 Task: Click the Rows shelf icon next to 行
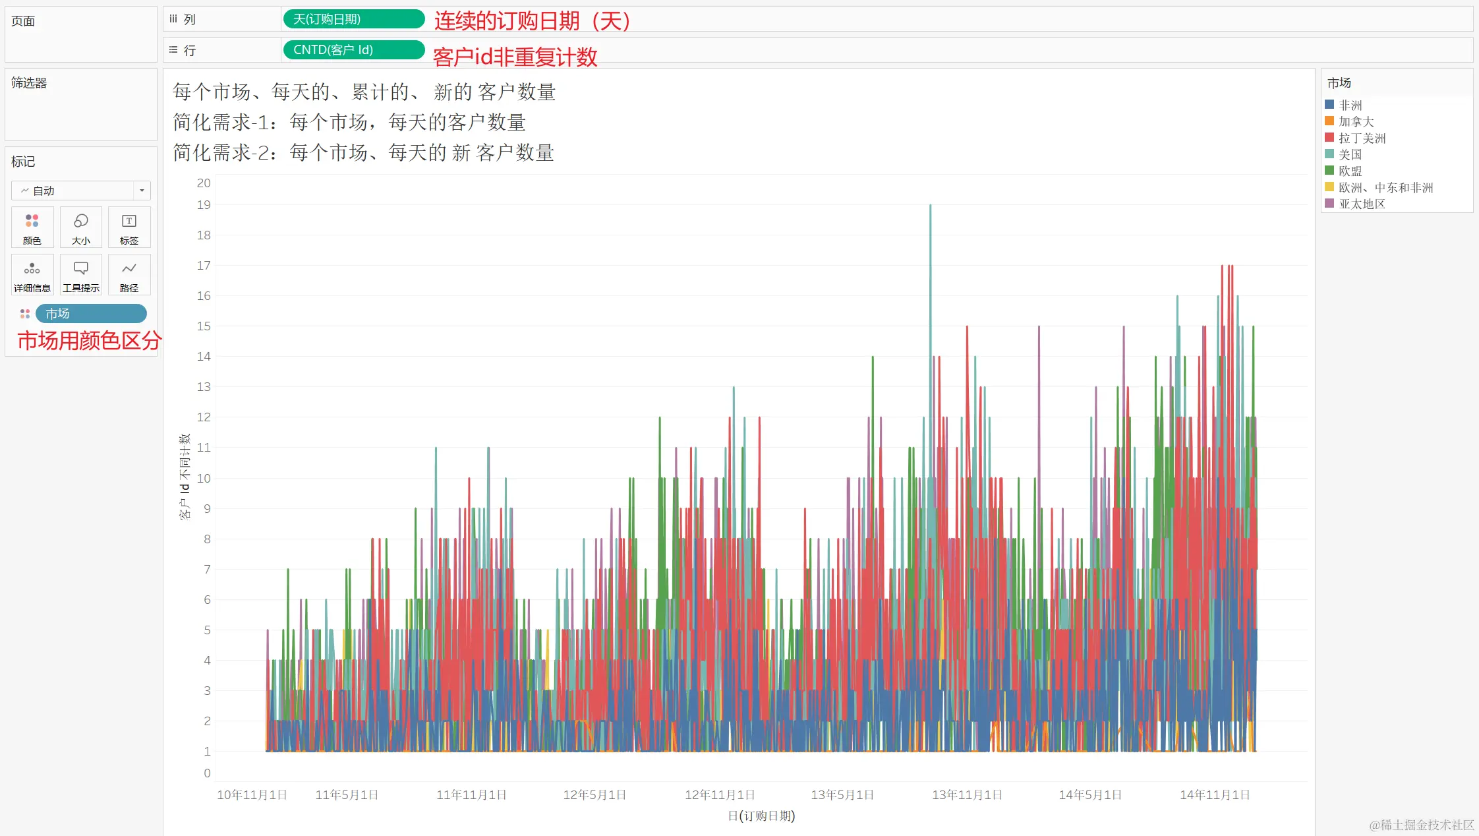point(173,50)
